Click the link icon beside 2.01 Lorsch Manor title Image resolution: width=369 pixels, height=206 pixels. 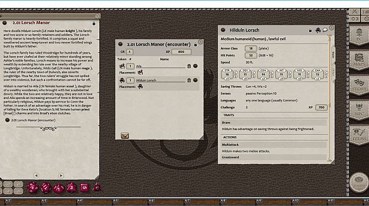[5, 23]
